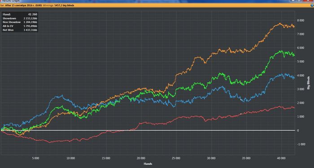Image resolution: width=314 pixels, height=168 pixels.
Task: Click the 1 000 tick on the Big Blinds axis
Action: pyautogui.click(x=301, y=117)
